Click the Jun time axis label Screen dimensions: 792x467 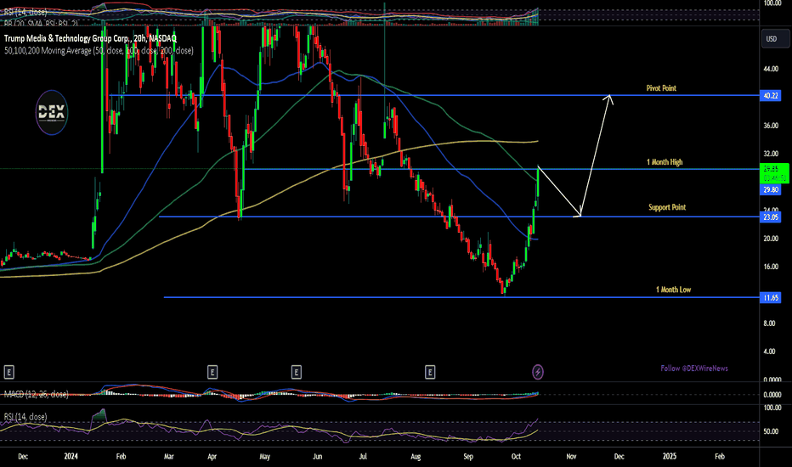click(x=317, y=457)
